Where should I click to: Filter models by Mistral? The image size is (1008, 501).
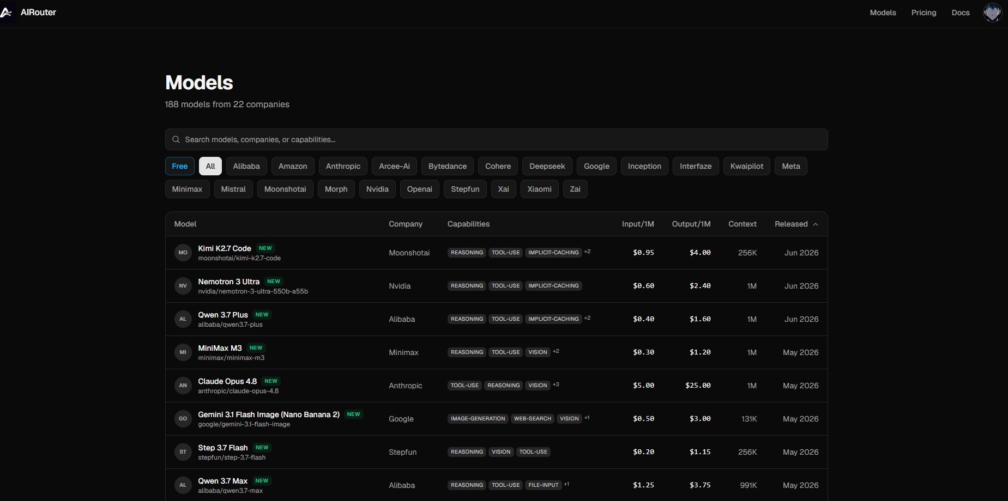233,189
